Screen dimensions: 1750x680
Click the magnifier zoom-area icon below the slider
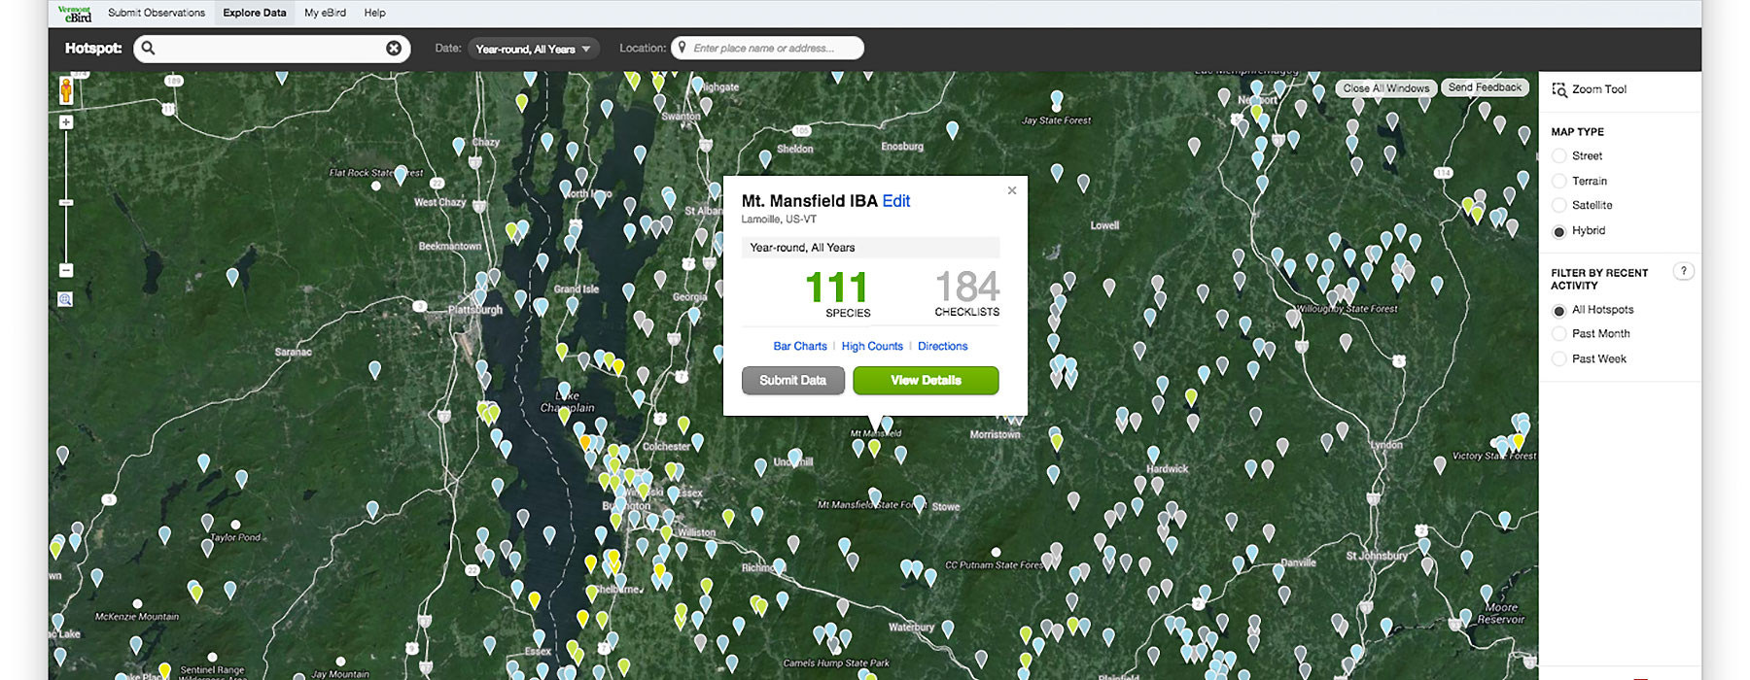point(65,300)
